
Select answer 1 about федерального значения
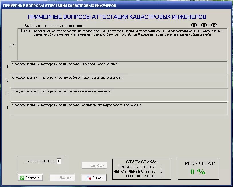coord(119,68)
